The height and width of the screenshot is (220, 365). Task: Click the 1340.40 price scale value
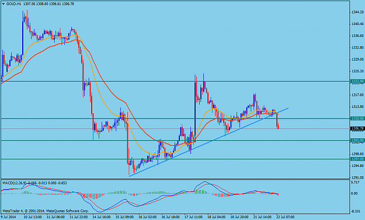[358, 24]
